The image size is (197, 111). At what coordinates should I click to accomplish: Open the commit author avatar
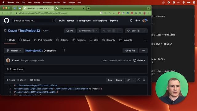click(x=8, y=60)
